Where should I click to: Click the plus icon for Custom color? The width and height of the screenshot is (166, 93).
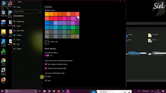[47, 42]
